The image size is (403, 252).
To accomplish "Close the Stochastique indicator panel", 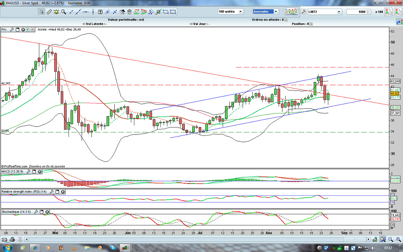I will click(47, 212).
